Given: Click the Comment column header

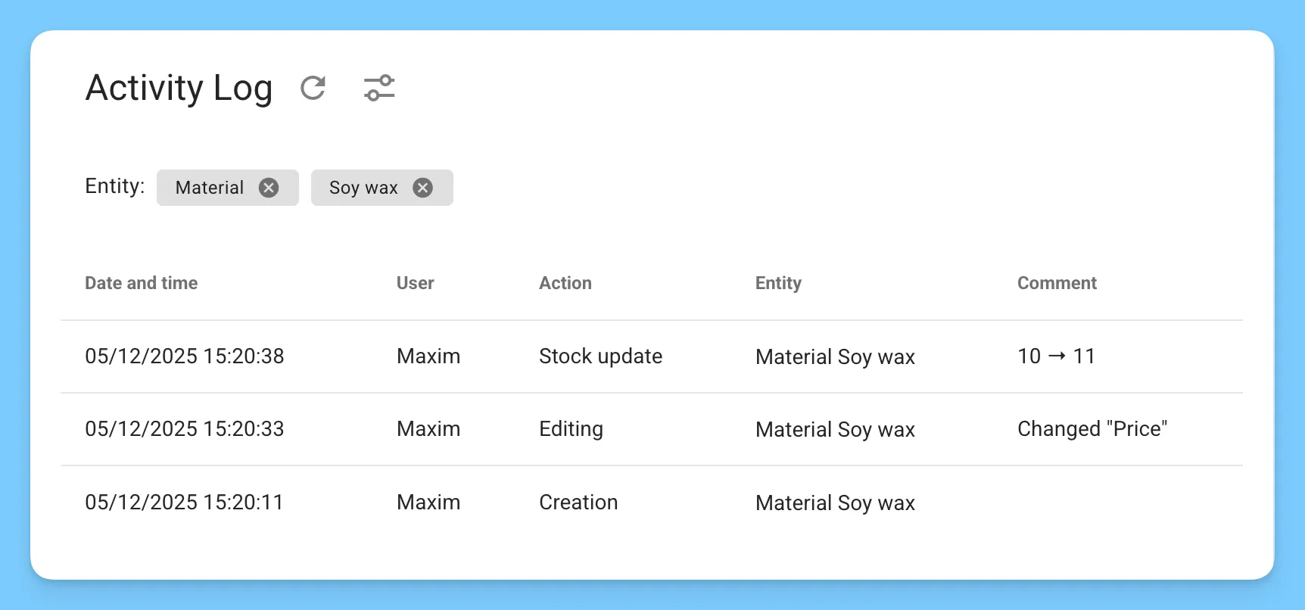Looking at the screenshot, I should point(1057,283).
